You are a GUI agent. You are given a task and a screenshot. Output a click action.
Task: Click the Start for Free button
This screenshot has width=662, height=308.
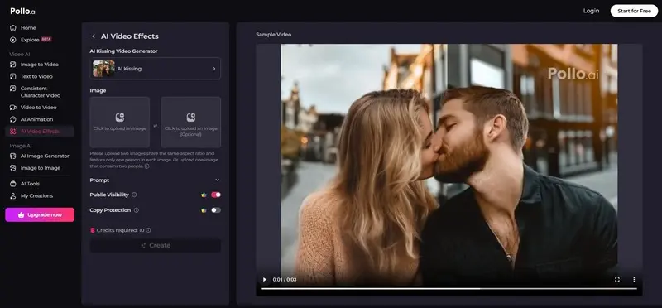pyautogui.click(x=634, y=11)
